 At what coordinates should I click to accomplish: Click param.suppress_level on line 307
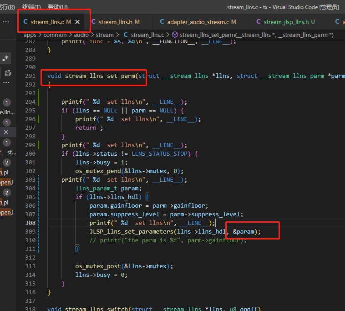[x=124, y=214]
